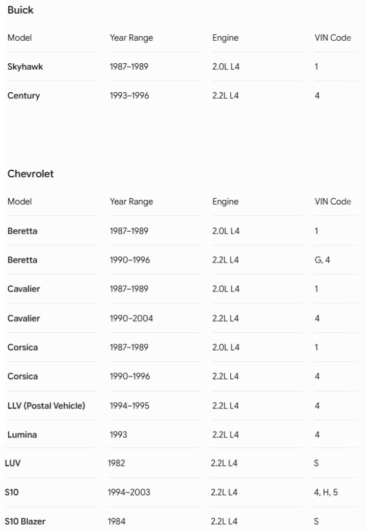
Task: Select the S10 1994–2003 year range
Action: point(129,493)
